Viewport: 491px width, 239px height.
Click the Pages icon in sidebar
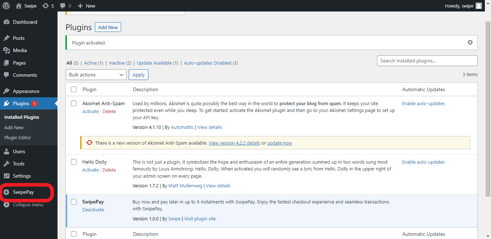click(x=6, y=63)
